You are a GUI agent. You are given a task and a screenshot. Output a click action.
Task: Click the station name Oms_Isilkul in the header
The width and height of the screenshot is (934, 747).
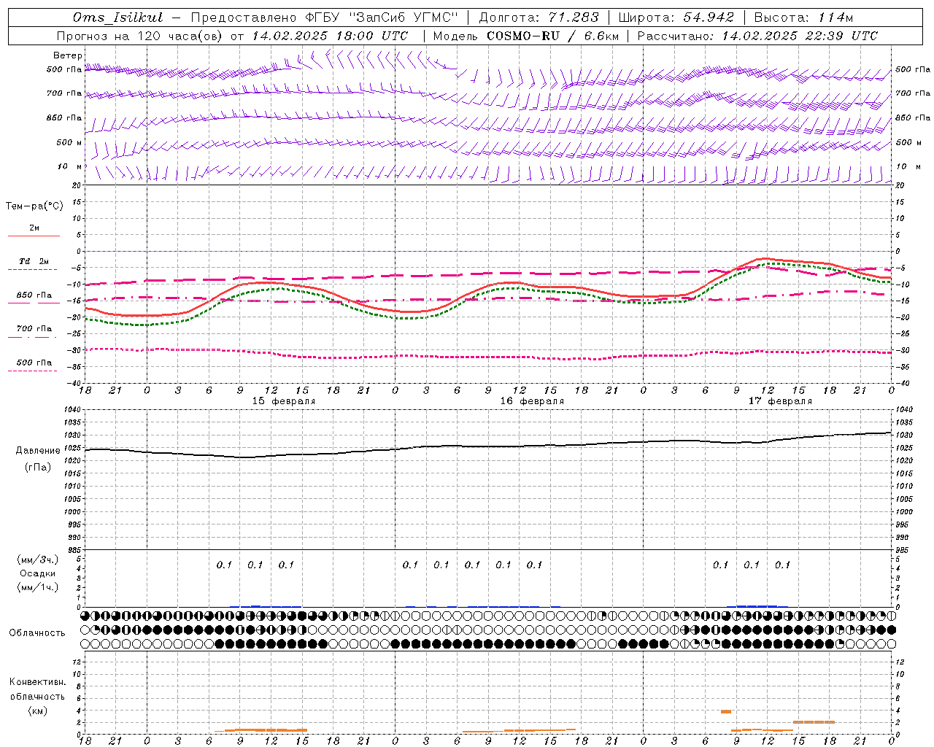117,18
